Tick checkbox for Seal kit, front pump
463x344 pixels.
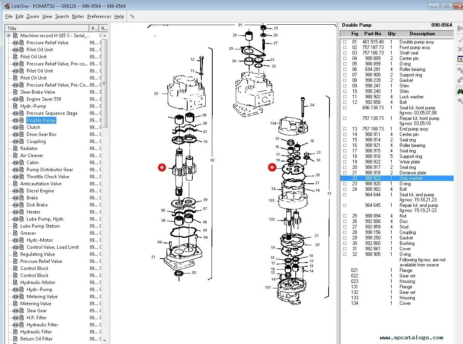click(x=345, y=108)
